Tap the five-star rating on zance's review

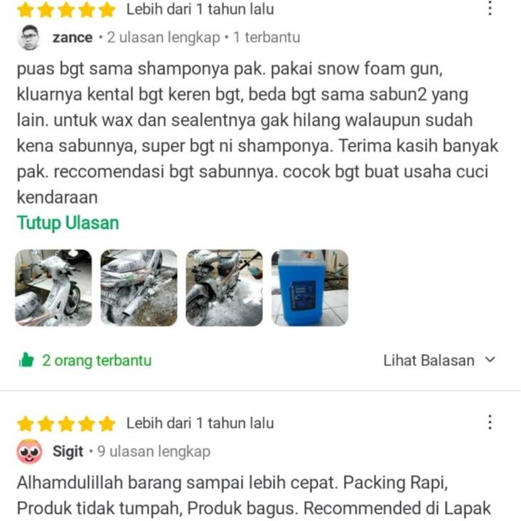[x=66, y=10]
